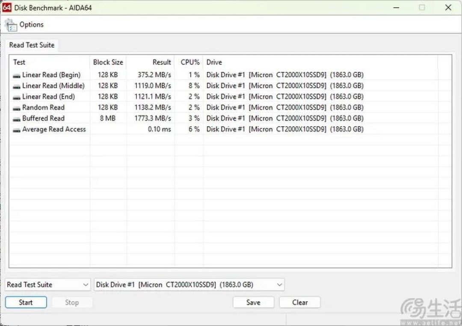Click the AIDA64 app icon in title bar

pos(7,8)
